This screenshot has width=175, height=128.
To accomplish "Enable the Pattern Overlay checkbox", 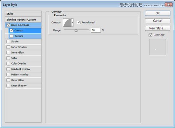I will point(8,74).
